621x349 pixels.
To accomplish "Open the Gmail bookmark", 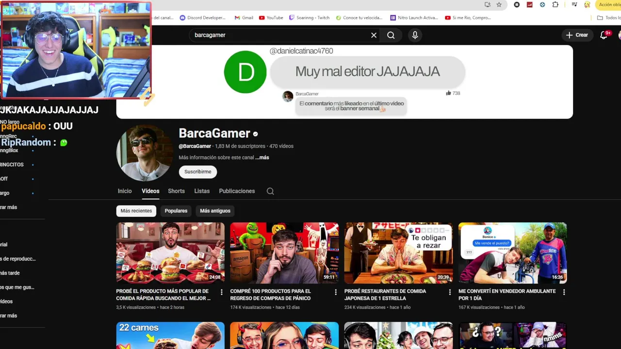I will click(x=244, y=17).
